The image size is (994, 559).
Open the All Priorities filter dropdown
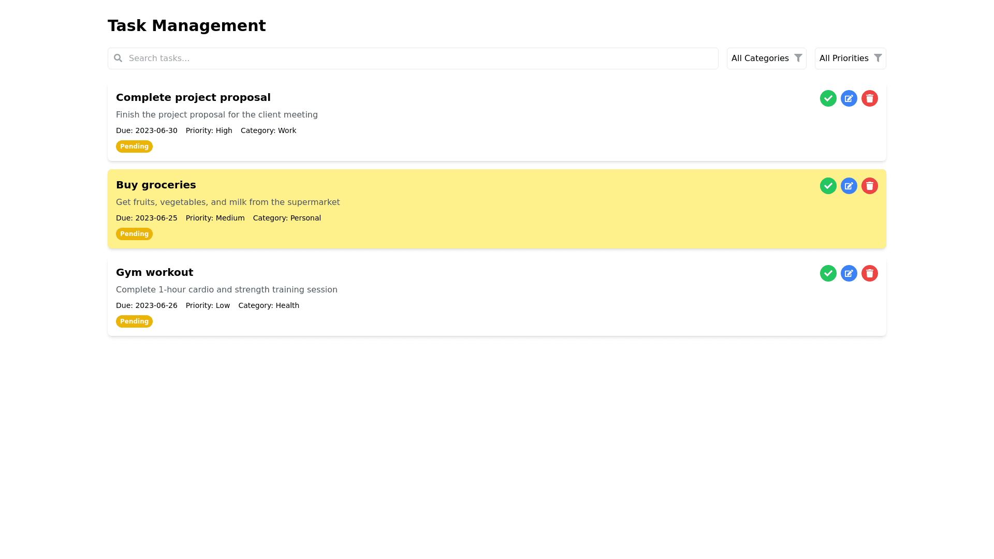point(843,58)
